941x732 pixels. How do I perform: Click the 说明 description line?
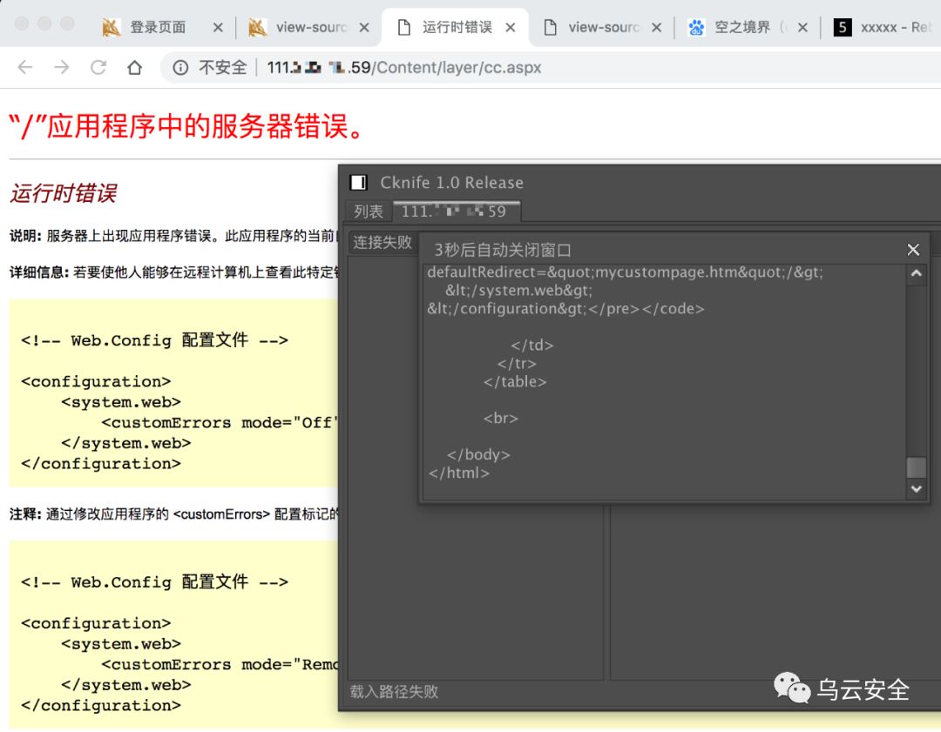[x=173, y=236]
